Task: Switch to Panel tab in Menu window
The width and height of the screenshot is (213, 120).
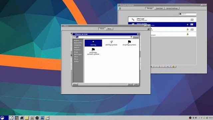Action: click(x=102, y=29)
